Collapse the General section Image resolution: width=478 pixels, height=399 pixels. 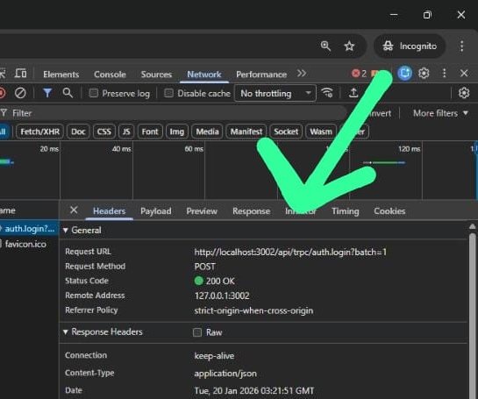[82, 230]
